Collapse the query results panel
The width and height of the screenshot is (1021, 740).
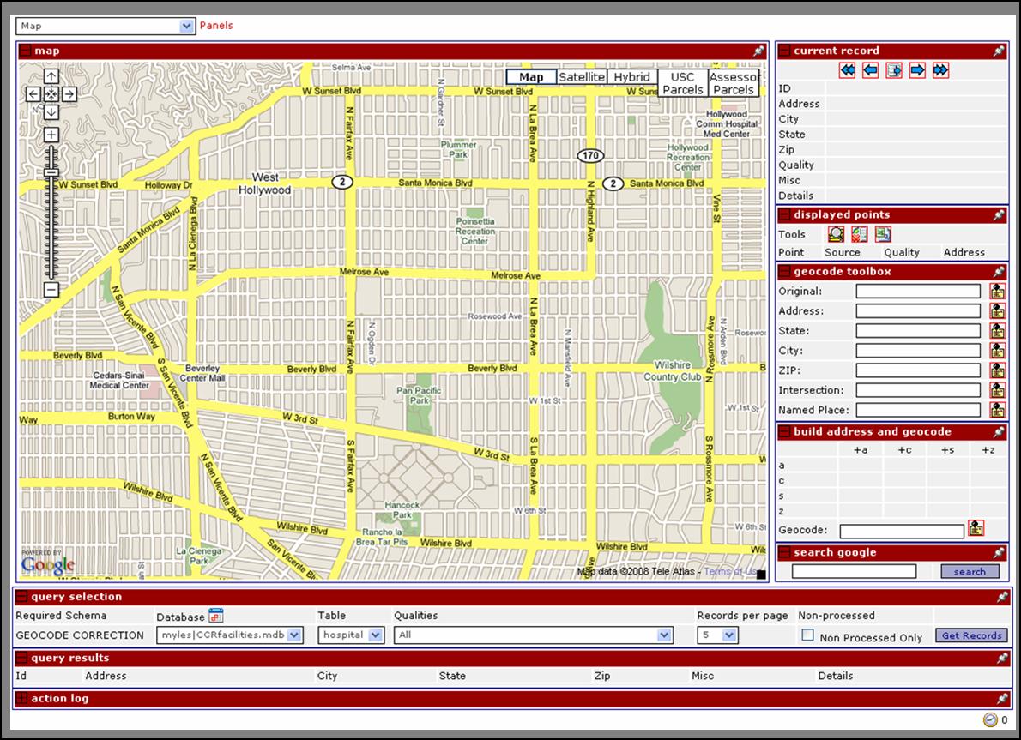21,658
